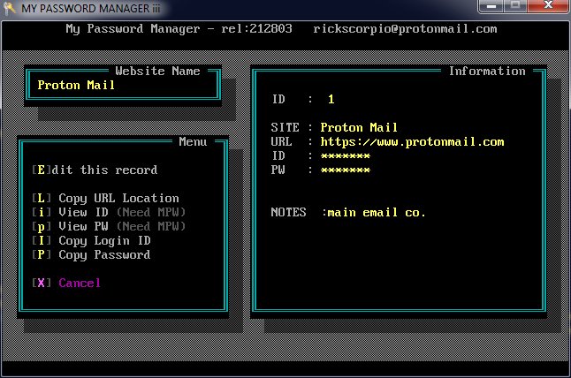The height and width of the screenshot is (378, 571).
Task: Close the password manager window
Action: point(544,8)
